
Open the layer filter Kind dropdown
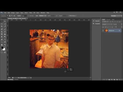coord(105,22)
